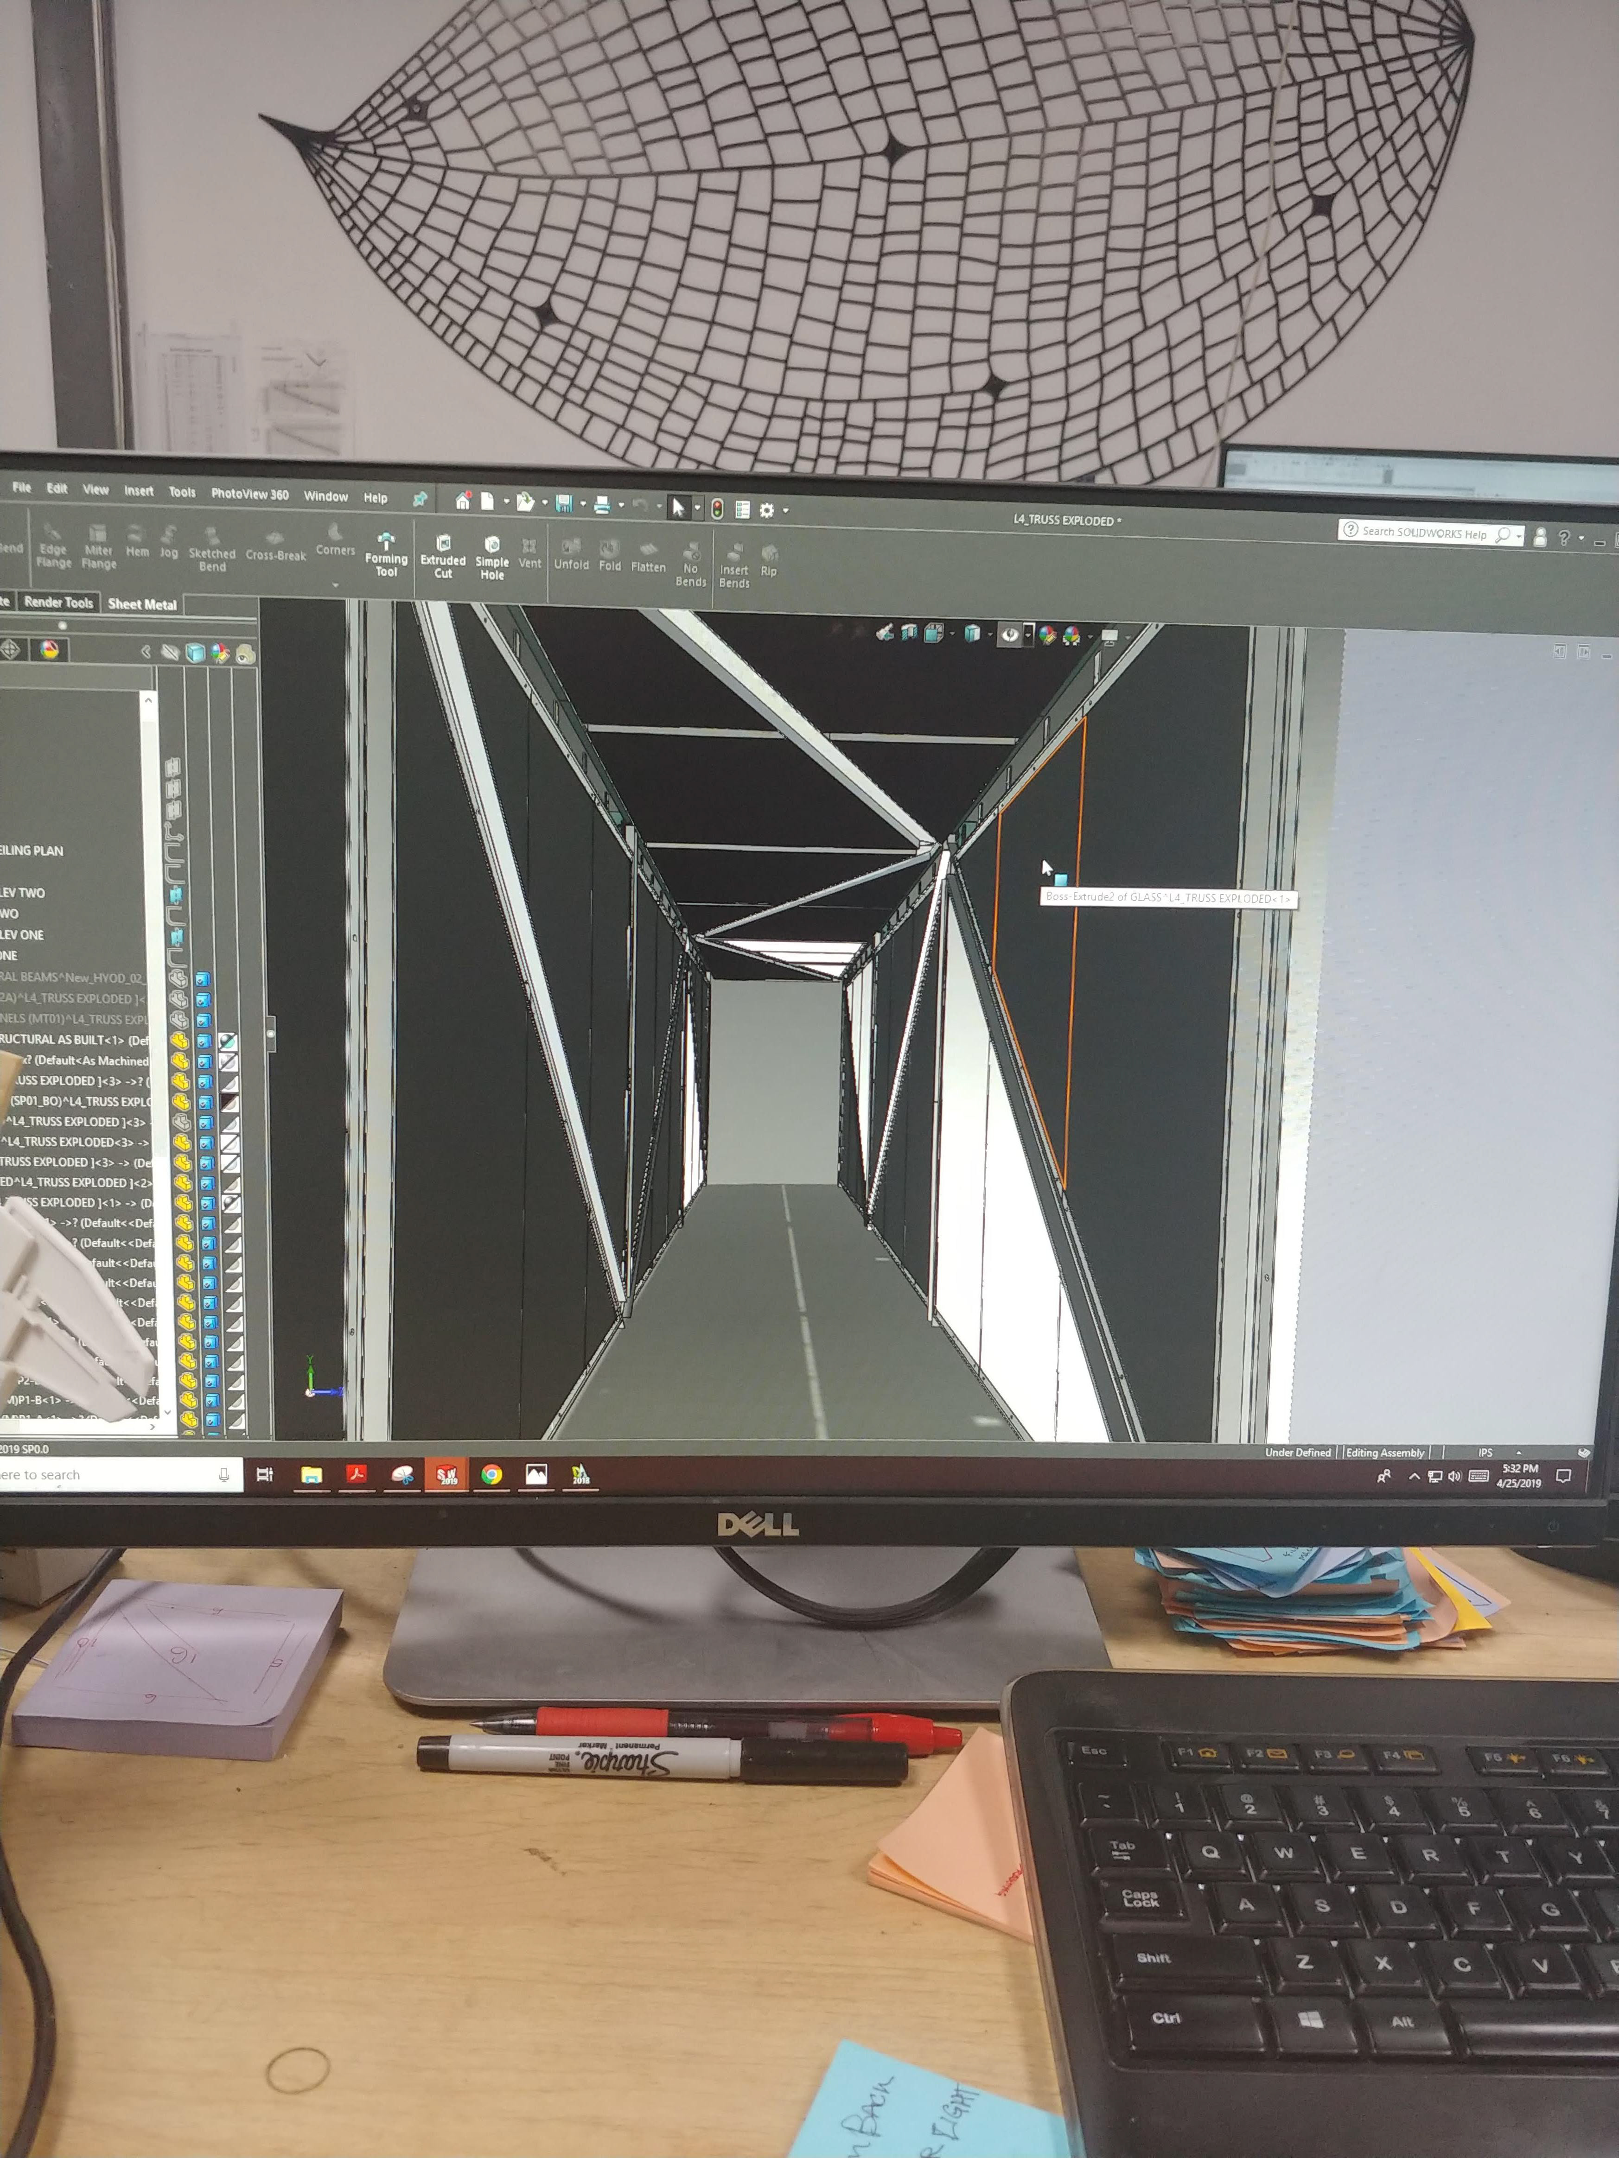Click the Fold tool
This screenshot has width=1619, height=2158.
(610, 555)
